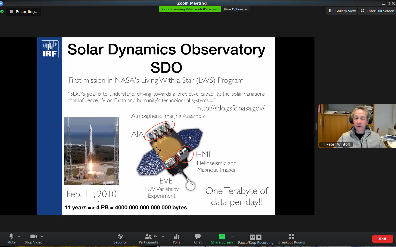396x247 pixels.
Task: Click the Feb. 11, 2010 date text
Action: [91, 194]
